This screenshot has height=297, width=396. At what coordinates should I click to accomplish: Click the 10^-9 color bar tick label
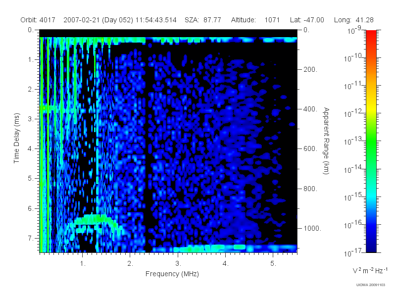point(354,30)
